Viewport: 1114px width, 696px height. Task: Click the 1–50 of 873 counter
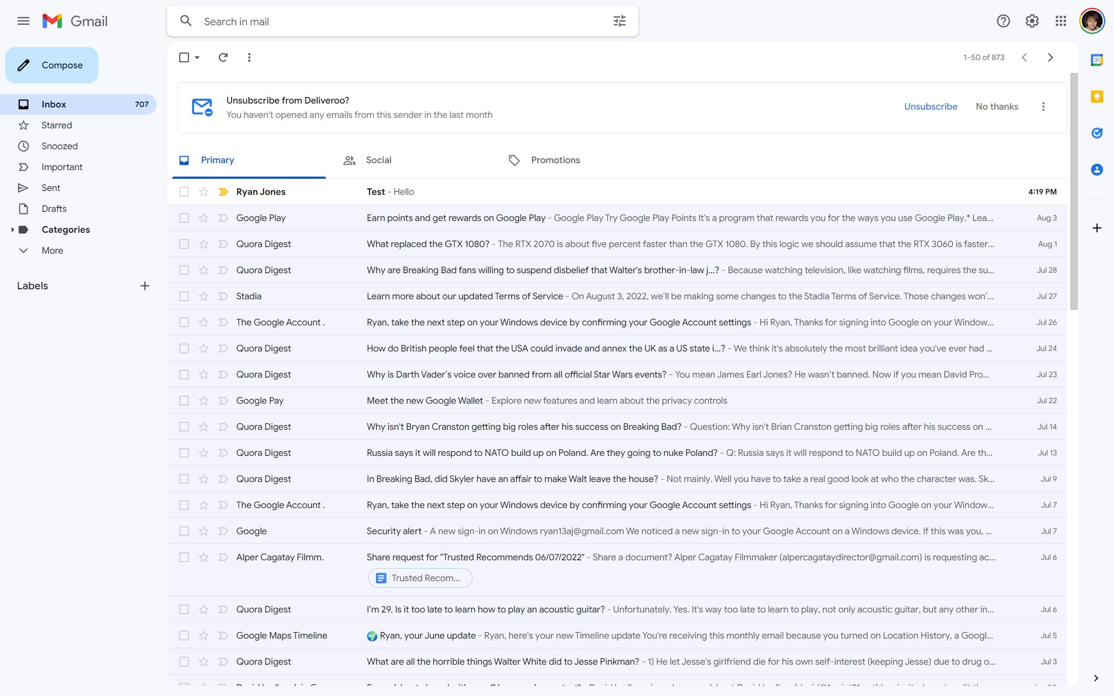click(x=984, y=57)
